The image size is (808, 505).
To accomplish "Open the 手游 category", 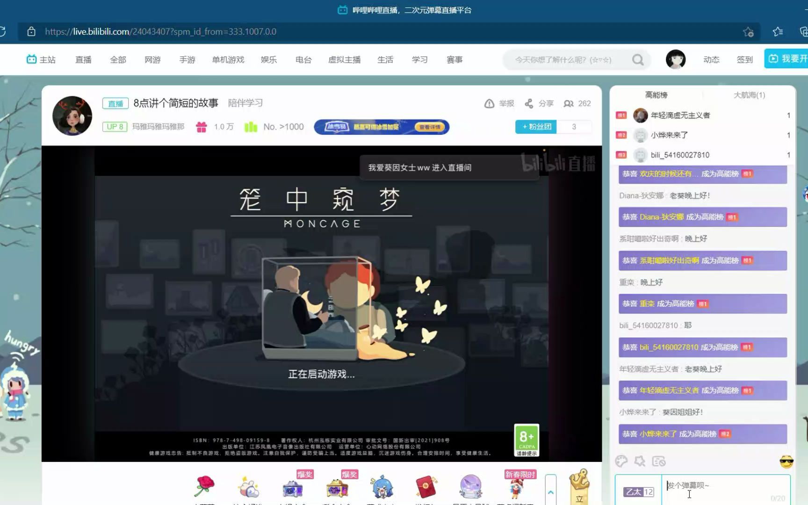I will (187, 59).
